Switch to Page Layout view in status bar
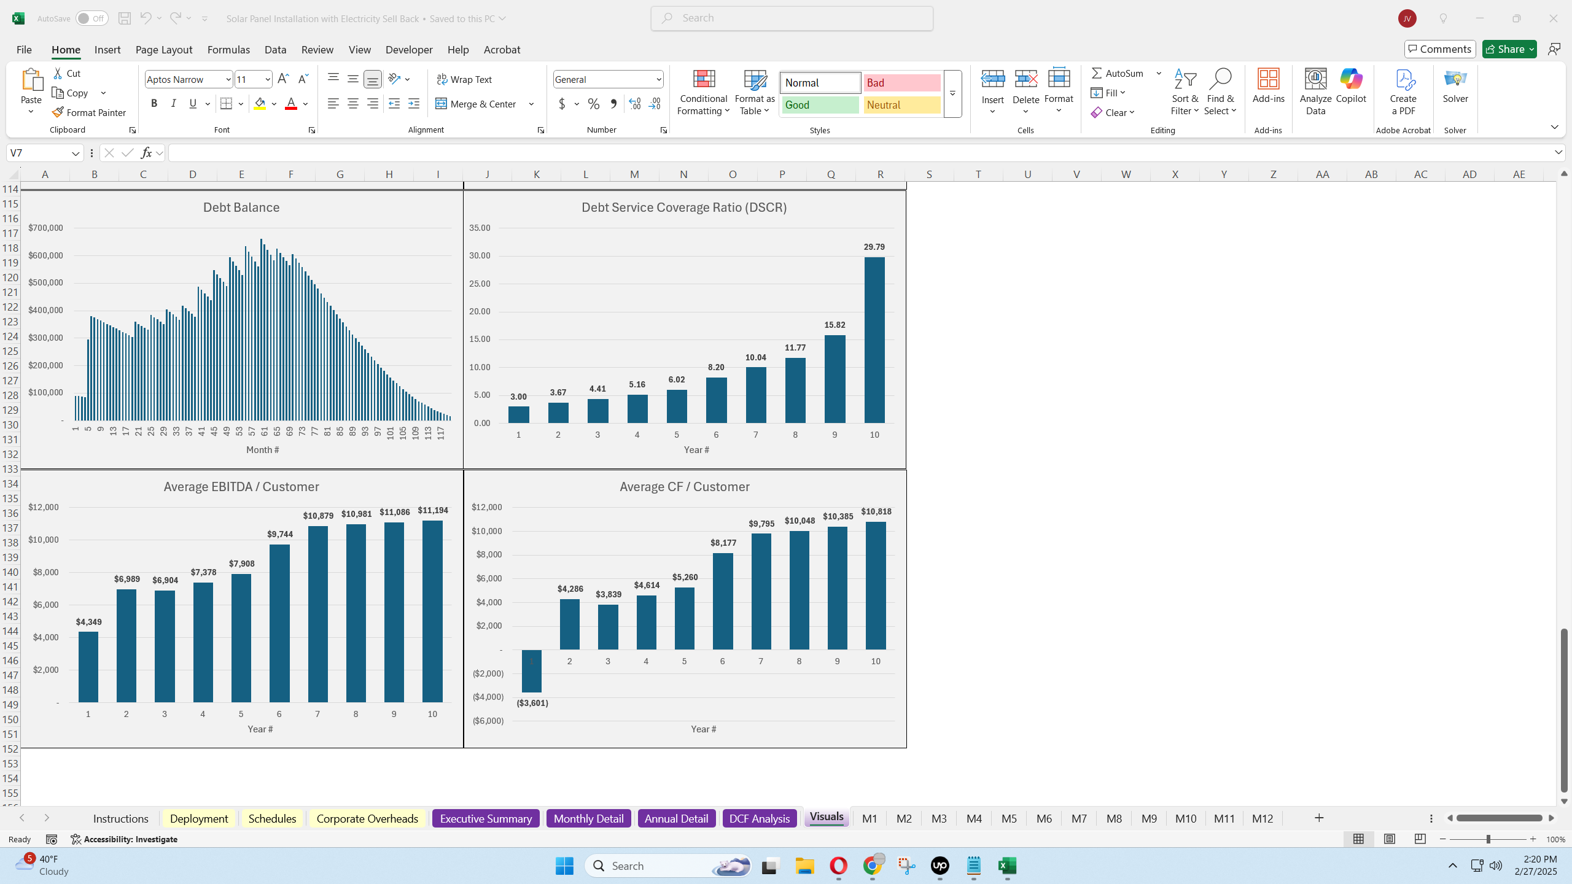The image size is (1572, 884). pyautogui.click(x=1390, y=839)
